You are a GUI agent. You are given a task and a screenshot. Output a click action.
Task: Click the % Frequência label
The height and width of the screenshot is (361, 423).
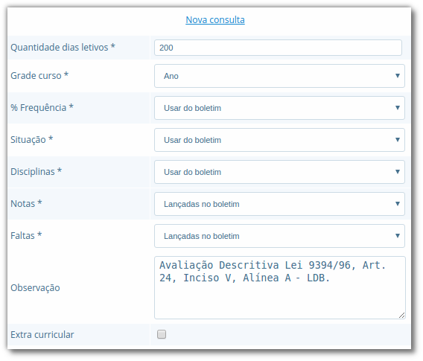pyautogui.click(x=42, y=108)
